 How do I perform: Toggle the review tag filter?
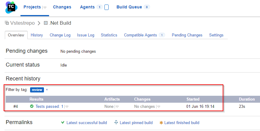click(x=37, y=90)
